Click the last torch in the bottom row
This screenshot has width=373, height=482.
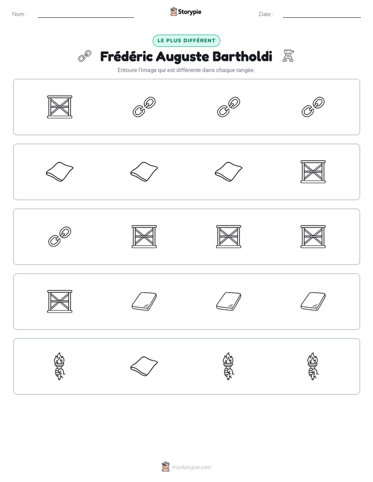click(313, 366)
